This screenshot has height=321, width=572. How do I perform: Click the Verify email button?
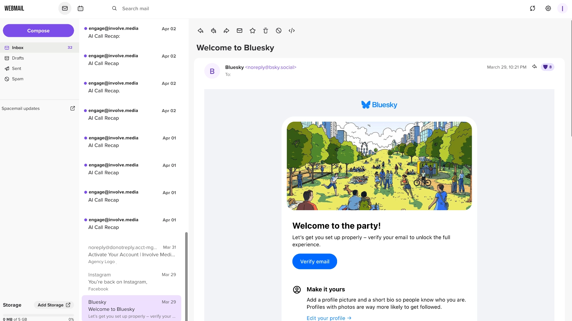click(x=315, y=261)
